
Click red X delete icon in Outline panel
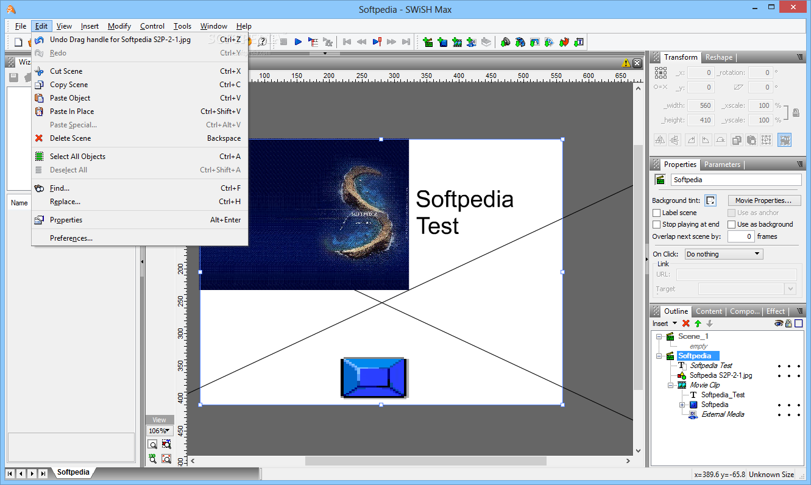click(686, 324)
